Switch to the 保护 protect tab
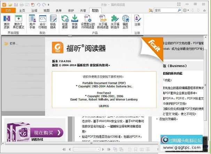The width and height of the screenshot is (211, 154). [71, 11]
